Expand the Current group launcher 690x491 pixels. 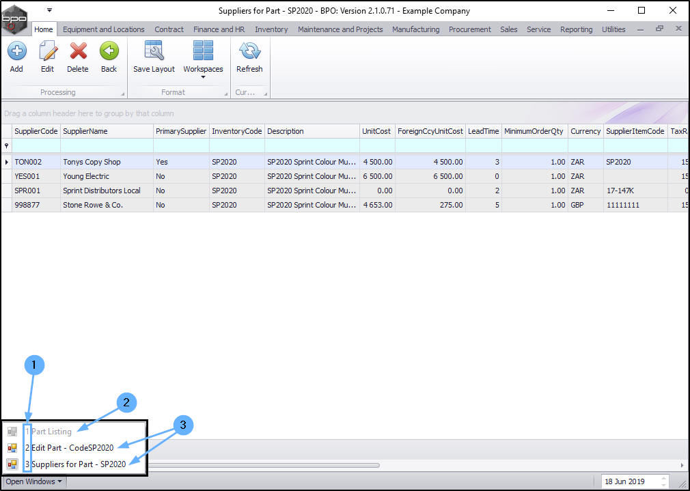tap(265, 94)
